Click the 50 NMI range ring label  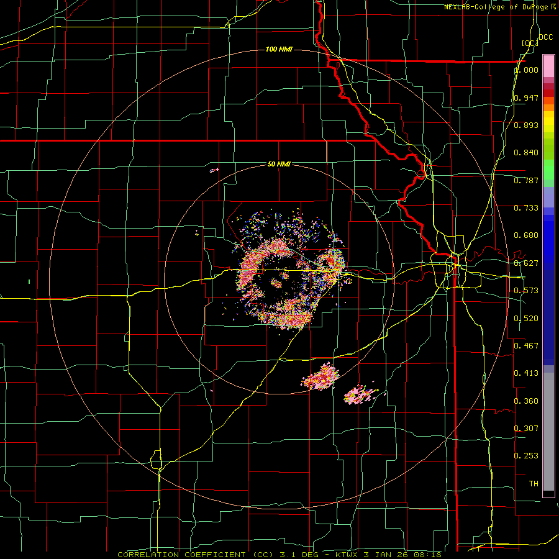[279, 164]
